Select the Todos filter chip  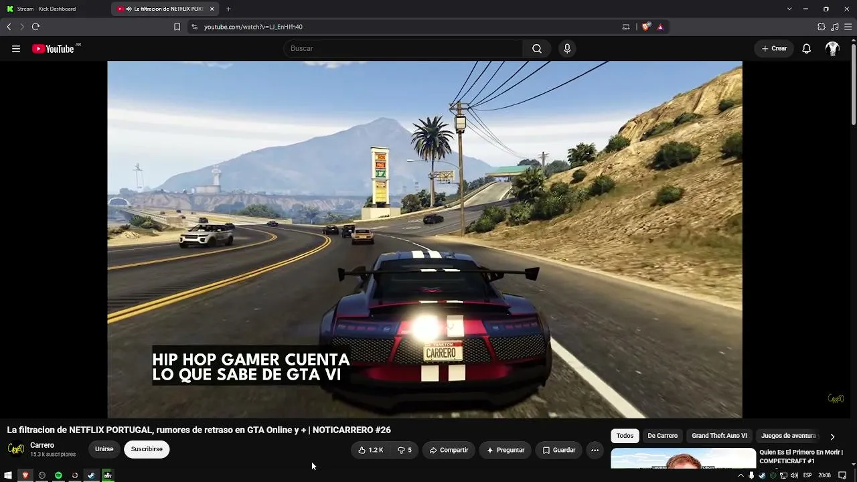pos(625,436)
